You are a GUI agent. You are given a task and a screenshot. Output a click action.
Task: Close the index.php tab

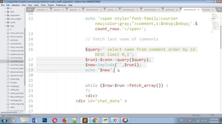(x=47, y=10)
